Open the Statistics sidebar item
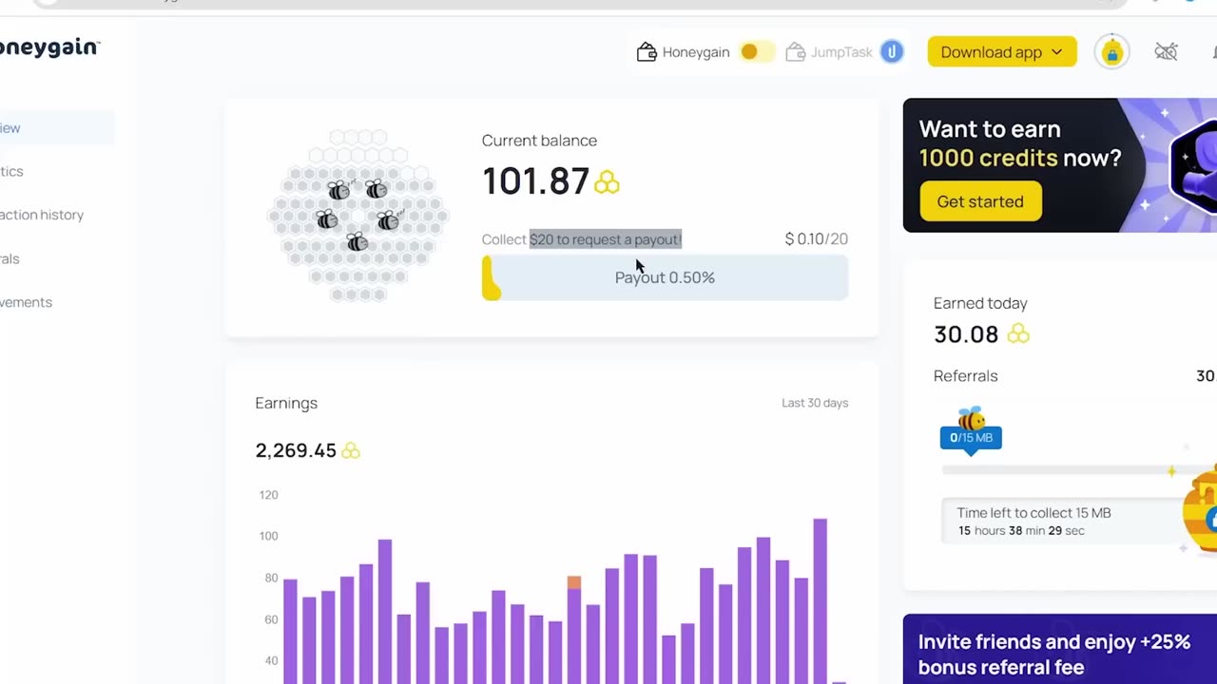 tap(12, 172)
